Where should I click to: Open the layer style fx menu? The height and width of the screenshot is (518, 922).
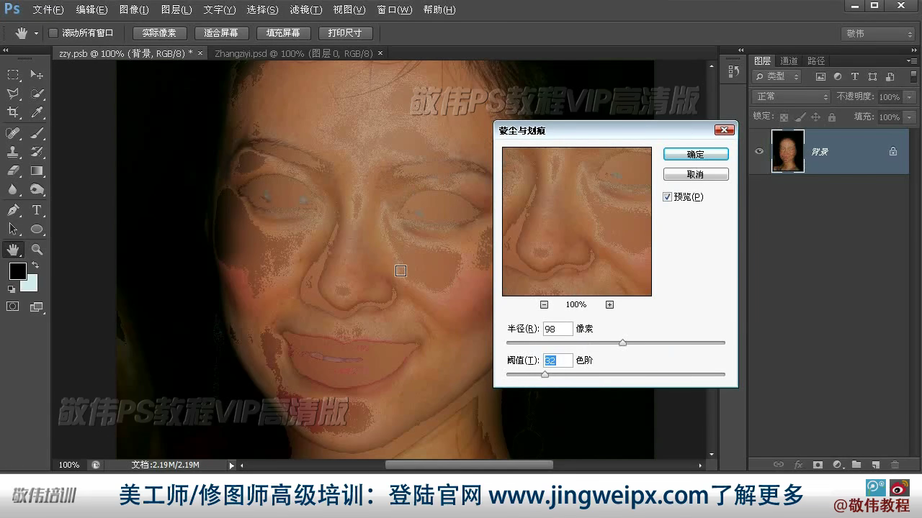pyautogui.click(x=798, y=465)
